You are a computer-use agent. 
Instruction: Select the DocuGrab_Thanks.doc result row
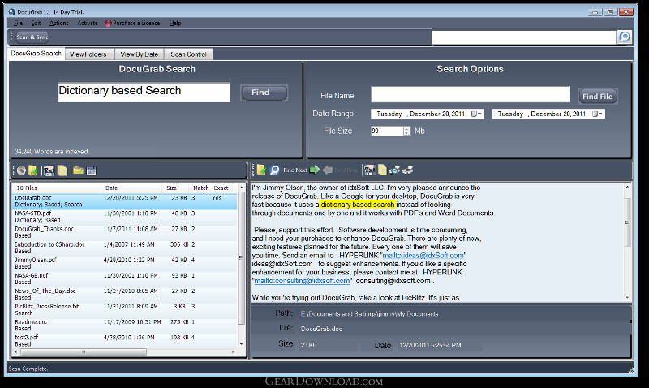[x=125, y=232]
